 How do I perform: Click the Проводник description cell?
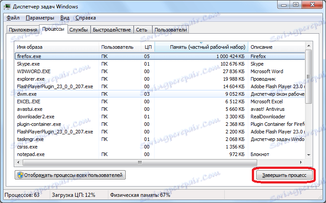click(263, 79)
